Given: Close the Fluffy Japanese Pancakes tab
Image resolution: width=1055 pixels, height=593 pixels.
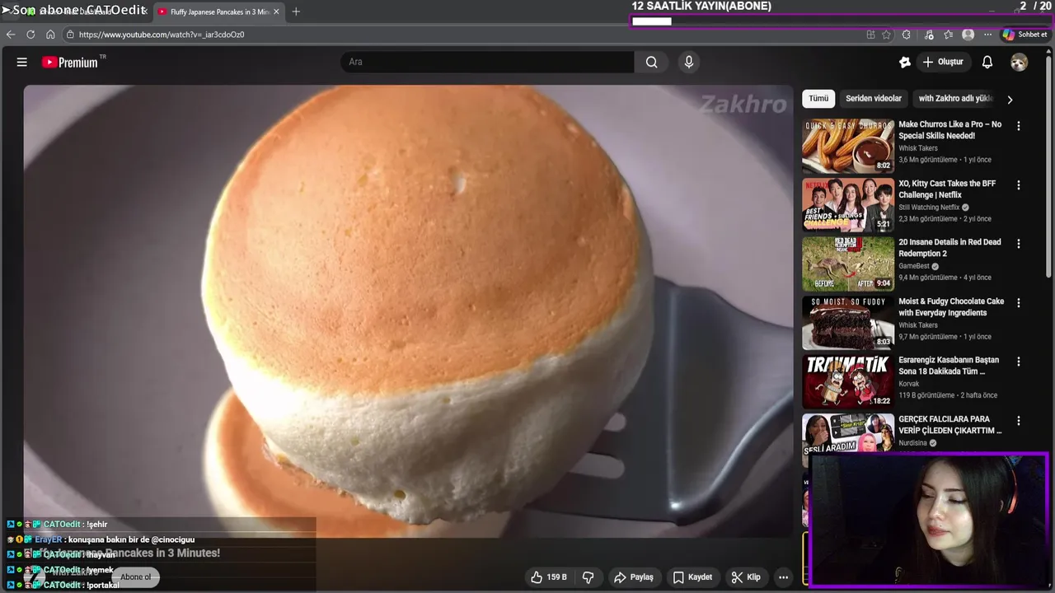Looking at the screenshot, I should click(276, 12).
